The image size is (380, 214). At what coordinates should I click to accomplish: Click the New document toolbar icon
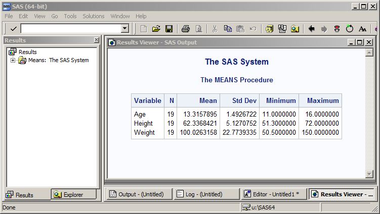tap(144, 29)
